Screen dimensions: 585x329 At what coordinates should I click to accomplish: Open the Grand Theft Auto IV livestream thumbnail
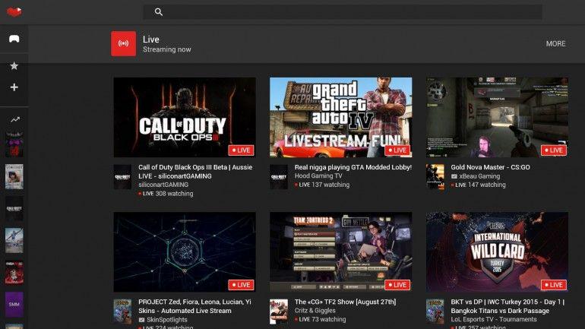tap(340, 117)
